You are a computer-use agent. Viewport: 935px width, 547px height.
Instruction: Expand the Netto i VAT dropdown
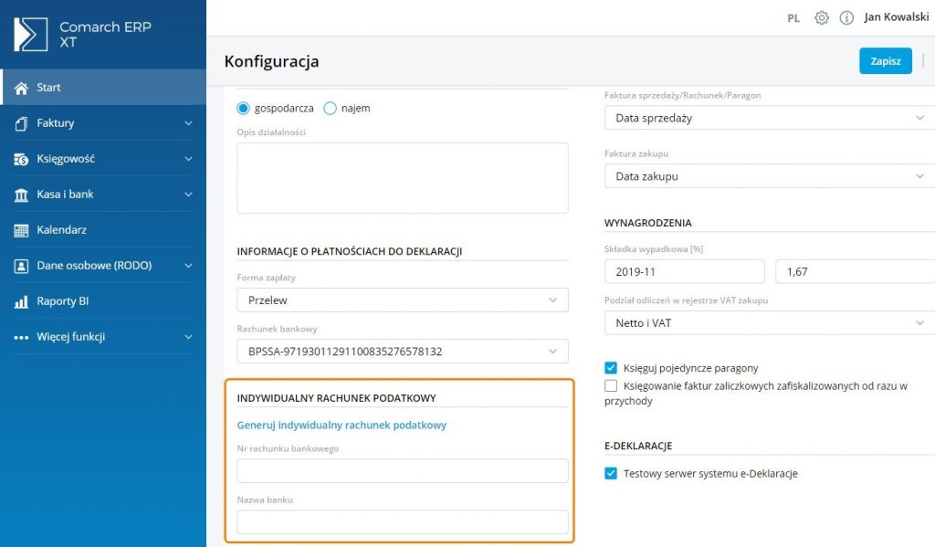click(x=769, y=323)
